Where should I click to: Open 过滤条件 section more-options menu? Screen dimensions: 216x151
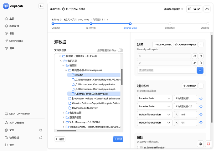[x=201, y=86]
